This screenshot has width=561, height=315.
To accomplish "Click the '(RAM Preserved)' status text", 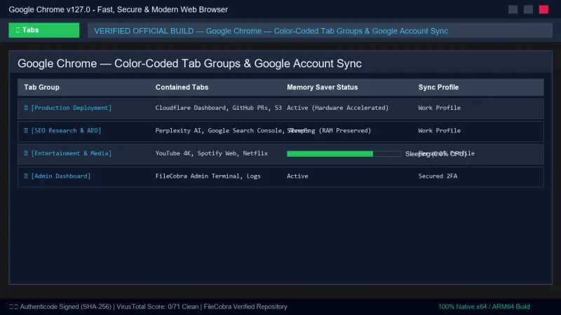I will click(x=345, y=130).
